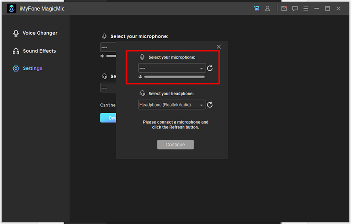Click 'Select your microphone:' label in dialog
The image size is (351, 224).
coord(172,57)
